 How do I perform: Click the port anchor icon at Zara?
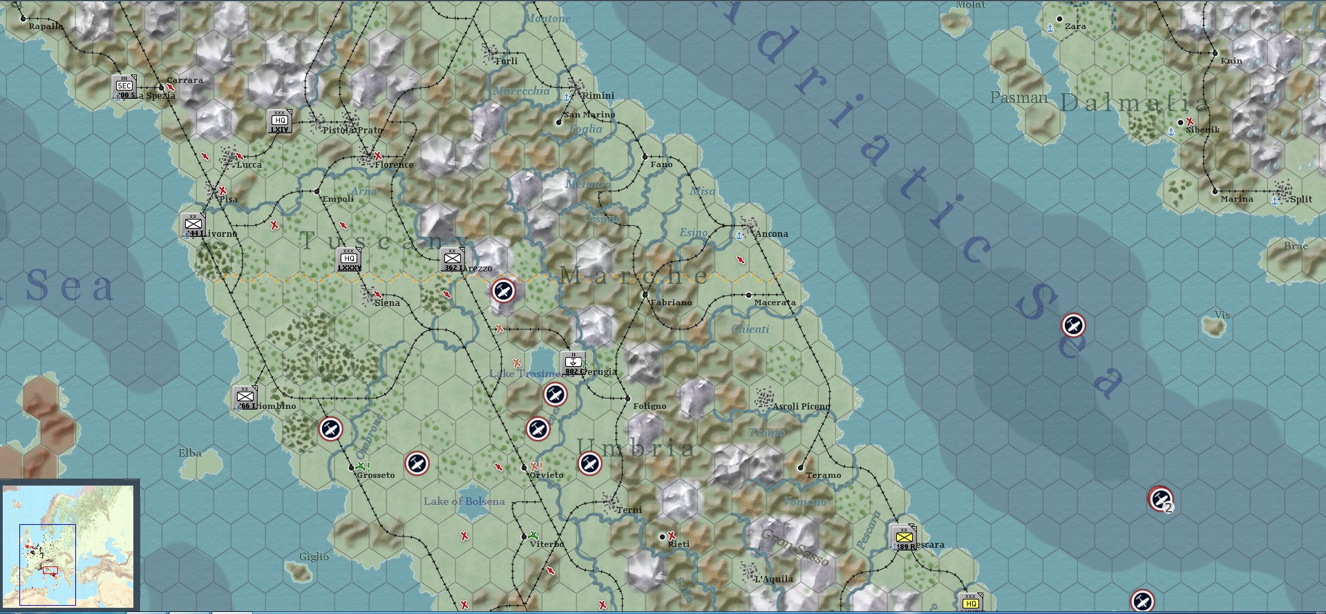coord(1049,28)
